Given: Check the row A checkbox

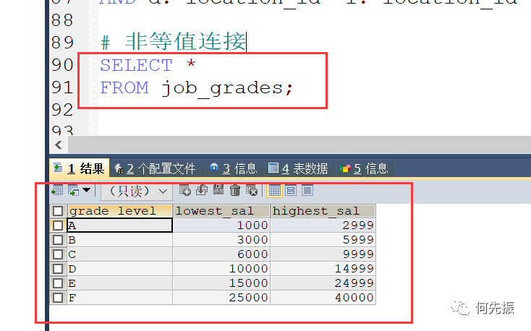Looking at the screenshot, I should point(58,225).
